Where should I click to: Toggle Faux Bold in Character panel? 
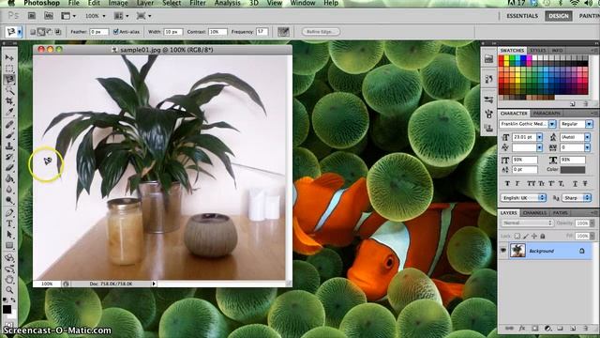coord(507,184)
